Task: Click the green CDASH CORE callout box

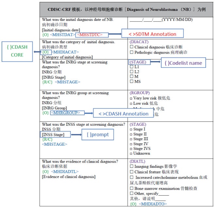Action: click(x=17, y=52)
